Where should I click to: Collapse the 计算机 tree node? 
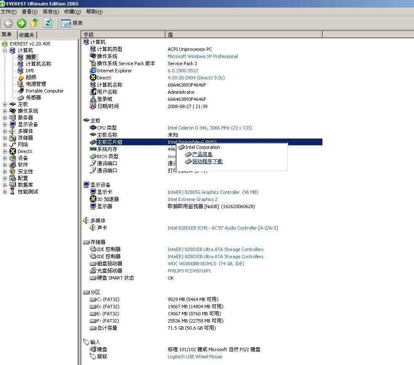5,50
